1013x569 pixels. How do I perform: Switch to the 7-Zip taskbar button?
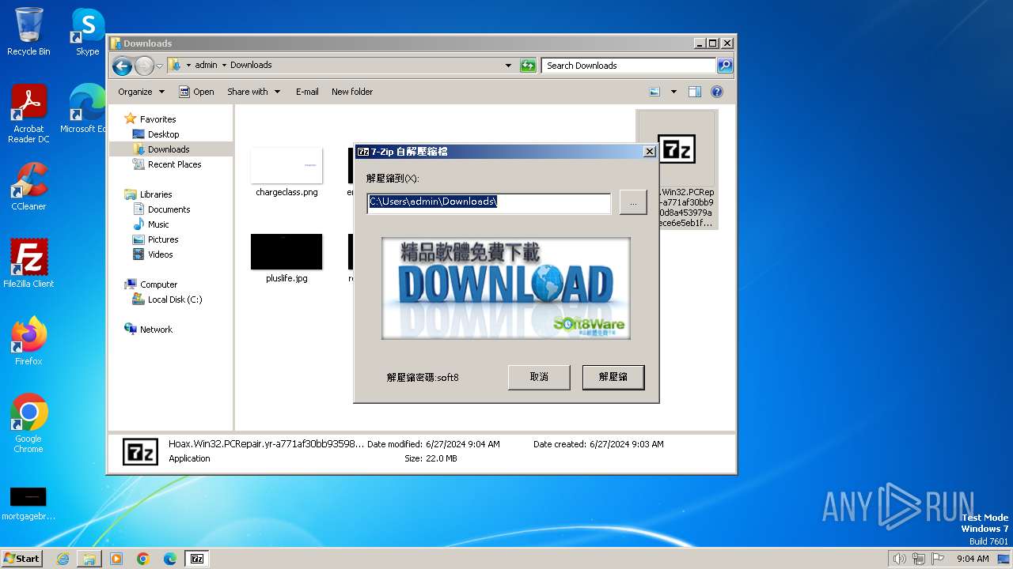tap(197, 559)
